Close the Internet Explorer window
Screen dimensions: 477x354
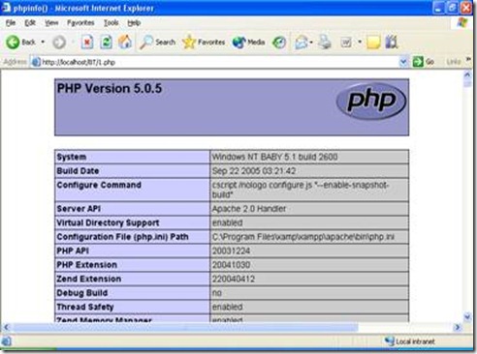[466, 8]
